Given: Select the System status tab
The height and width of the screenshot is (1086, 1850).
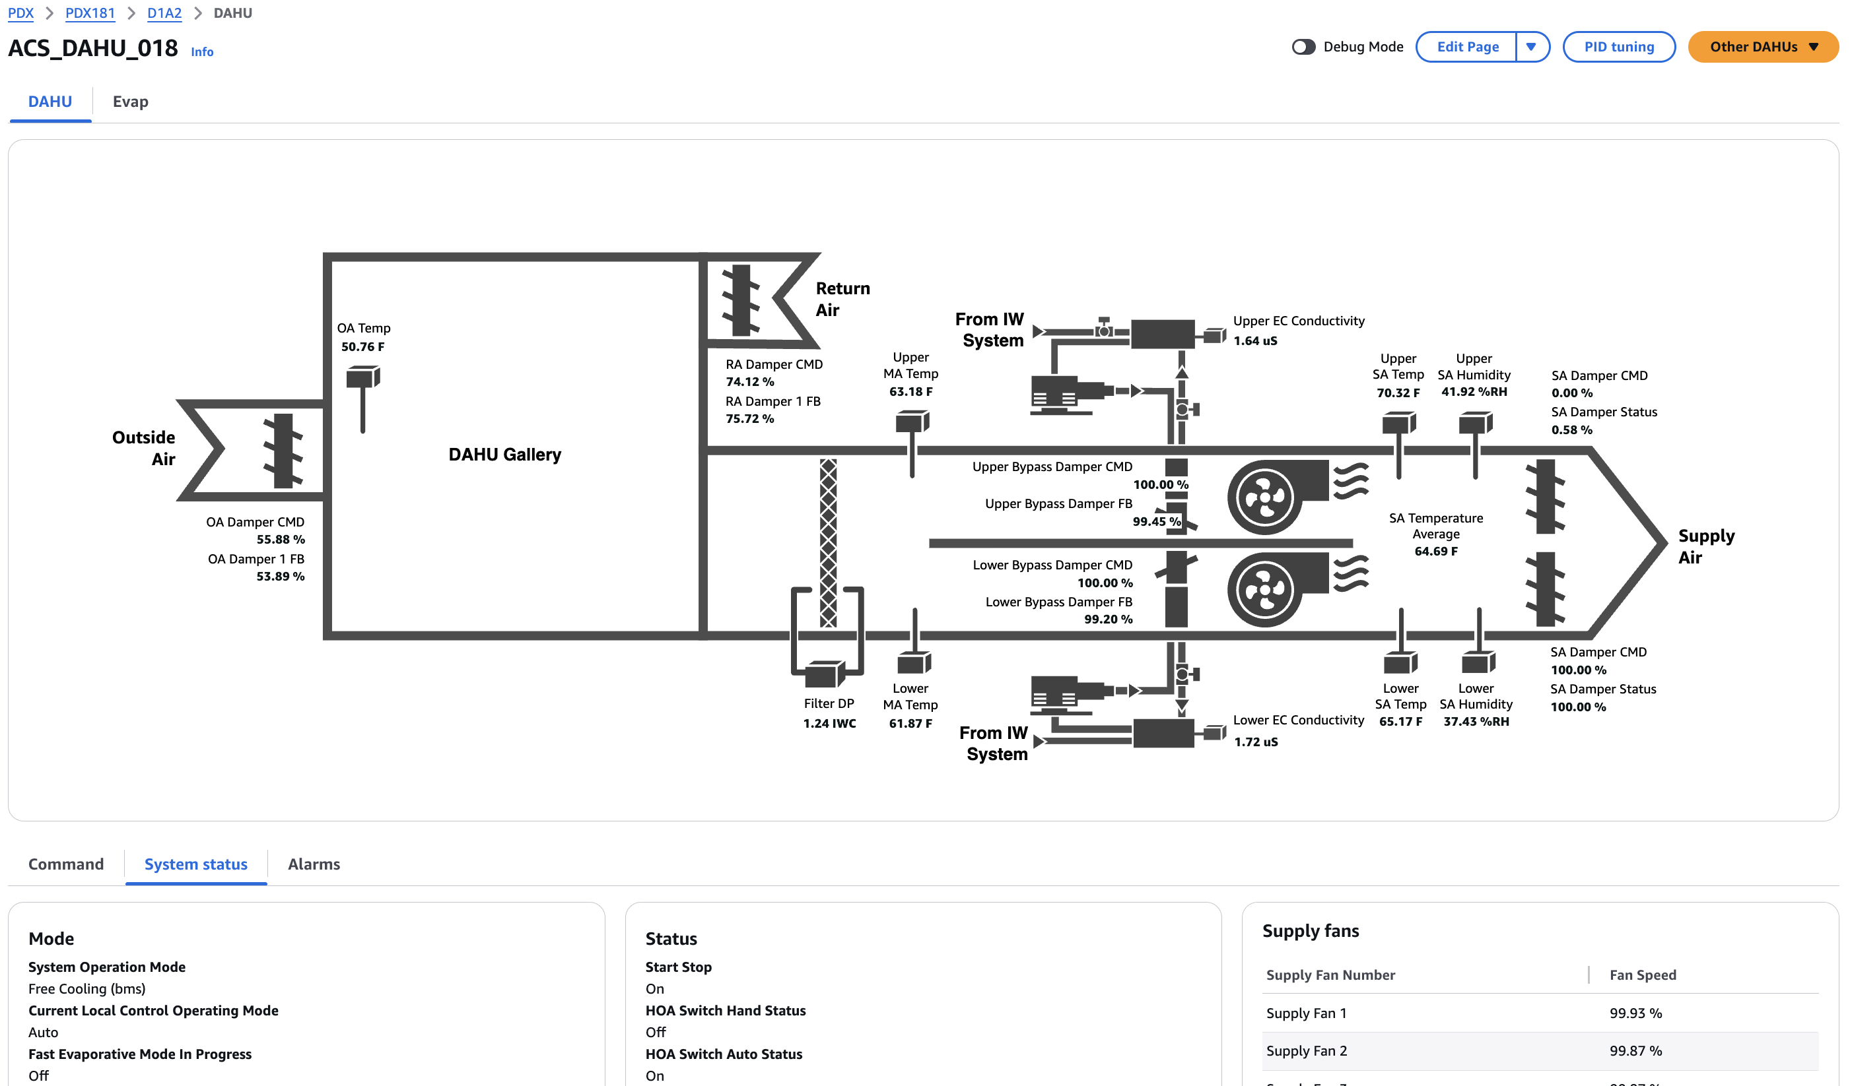Looking at the screenshot, I should click(x=196, y=864).
